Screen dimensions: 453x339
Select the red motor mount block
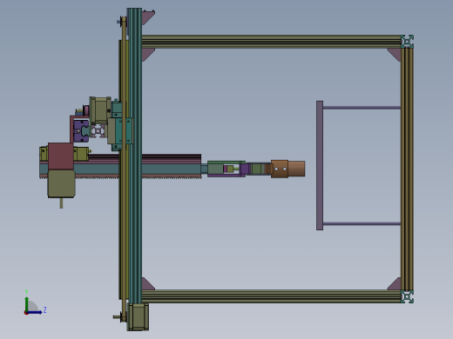[61, 156]
